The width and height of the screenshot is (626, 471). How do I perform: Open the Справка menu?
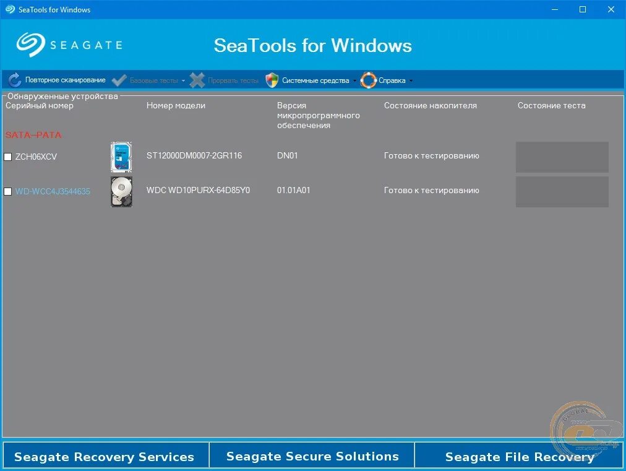[392, 80]
